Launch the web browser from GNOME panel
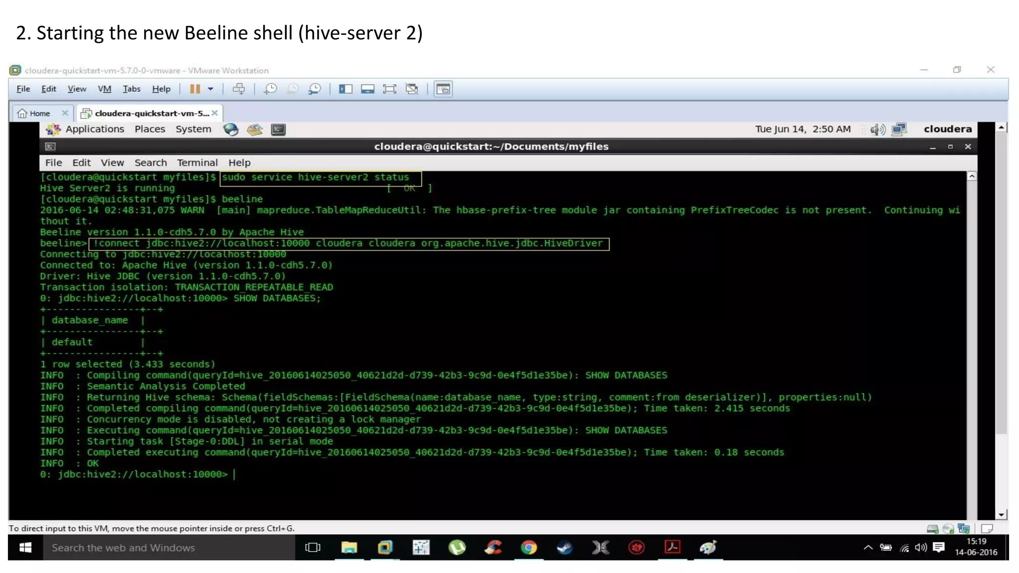Image resolution: width=1019 pixels, height=573 pixels. point(231,130)
